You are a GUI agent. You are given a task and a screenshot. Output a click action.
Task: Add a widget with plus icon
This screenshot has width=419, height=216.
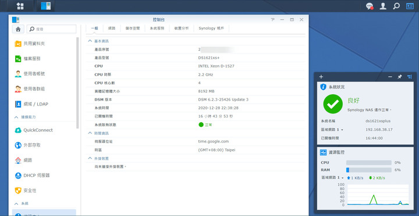(x=321, y=77)
